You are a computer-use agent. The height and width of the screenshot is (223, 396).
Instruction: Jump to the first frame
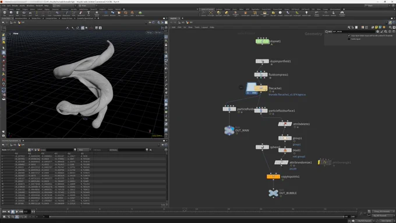4,211
